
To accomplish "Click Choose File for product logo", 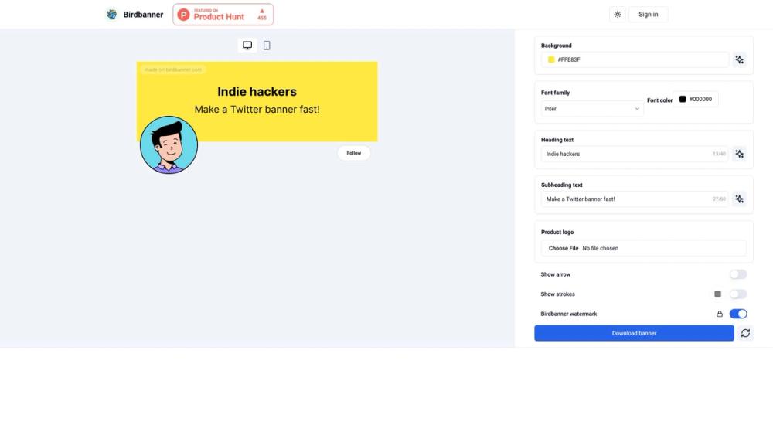I will click(x=563, y=248).
